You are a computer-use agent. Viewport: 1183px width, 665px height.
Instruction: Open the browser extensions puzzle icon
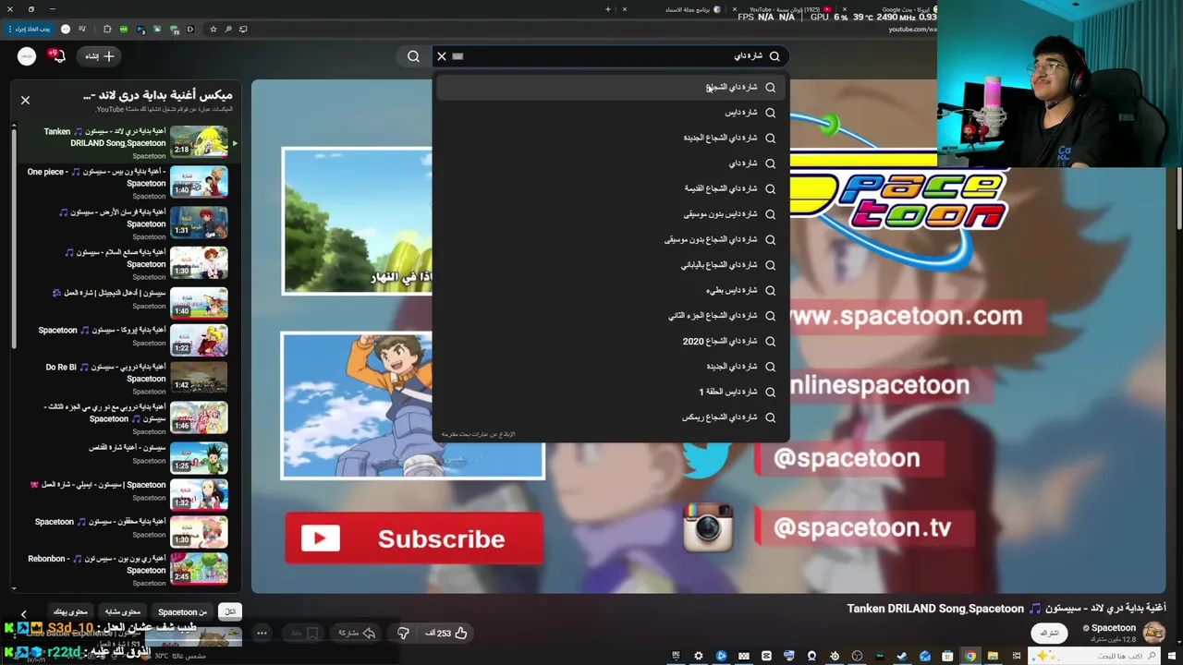107,30
